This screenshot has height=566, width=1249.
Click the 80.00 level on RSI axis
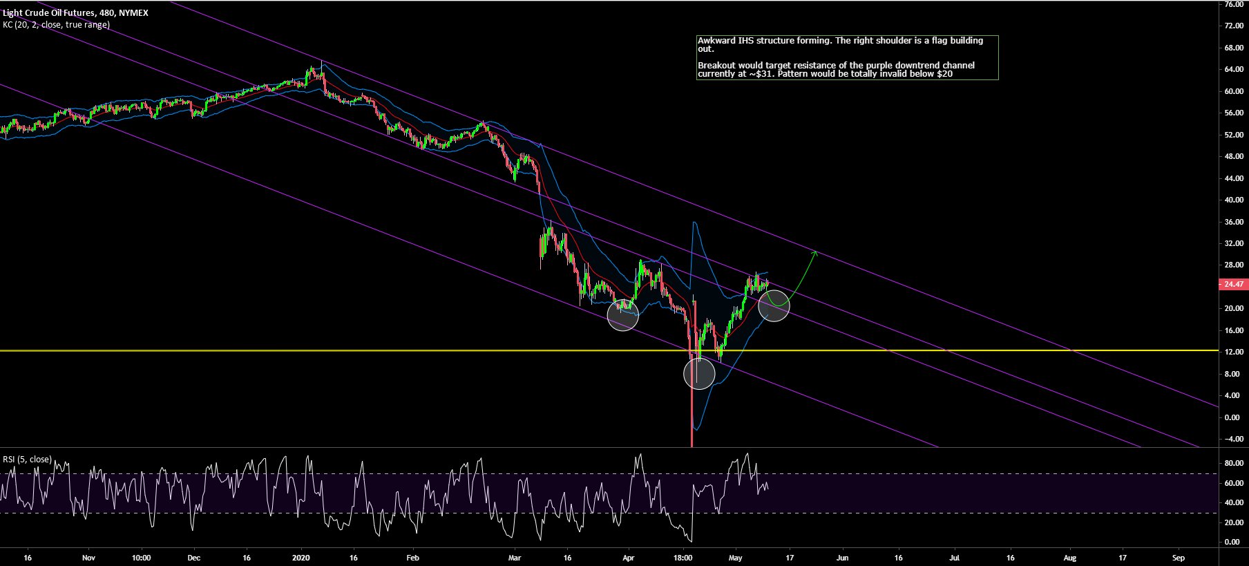1234,463
